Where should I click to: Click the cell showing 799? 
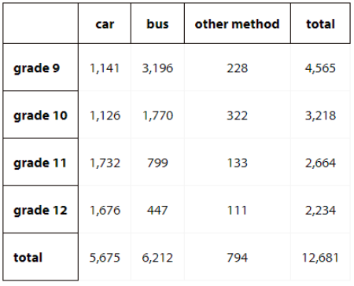157,163
